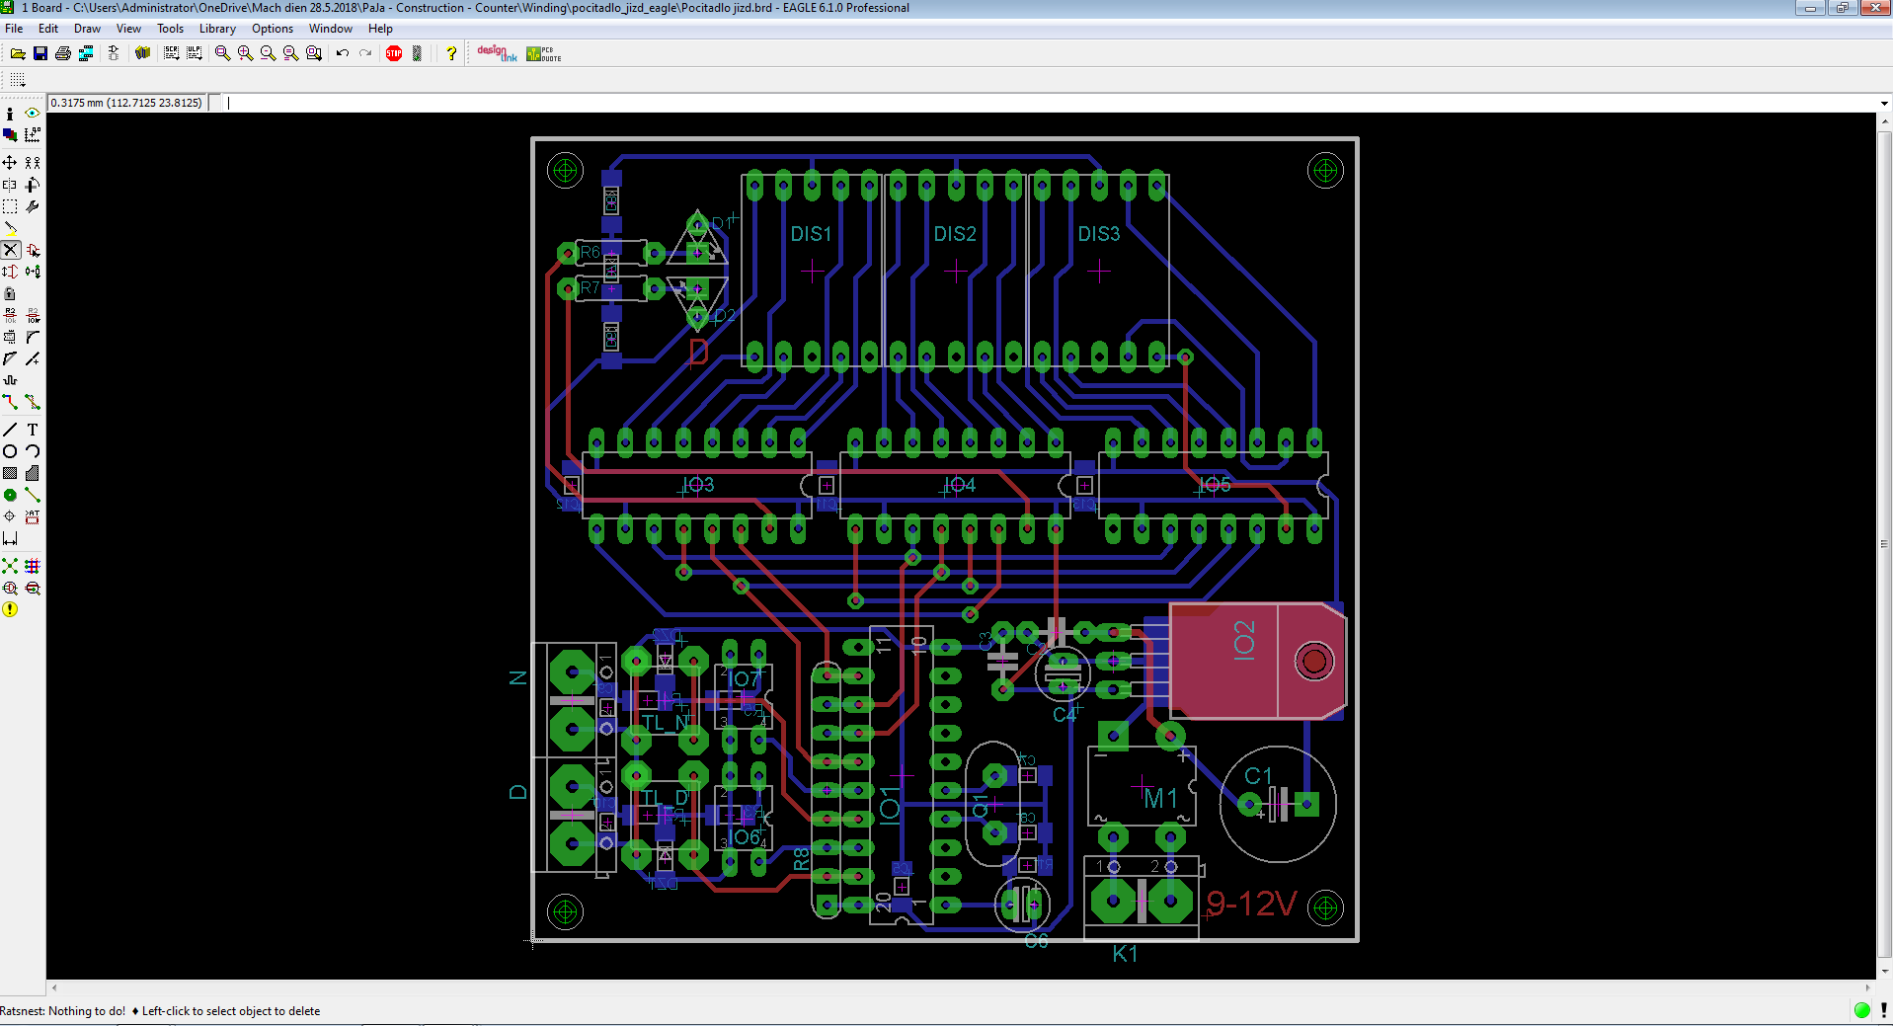The height and width of the screenshot is (1026, 1893).
Task: Select the Text T tool
Action: coord(33,430)
